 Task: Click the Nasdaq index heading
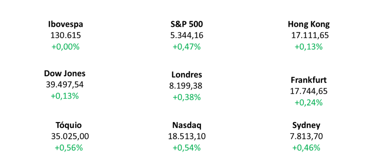[187, 125]
